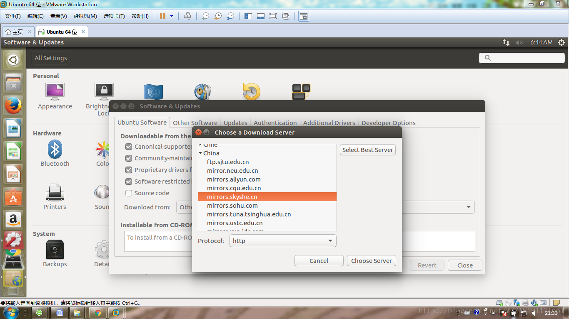Open the session gear menu in panel
The width and height of the screenshot is (569, 319).
(x=562, y=42)
